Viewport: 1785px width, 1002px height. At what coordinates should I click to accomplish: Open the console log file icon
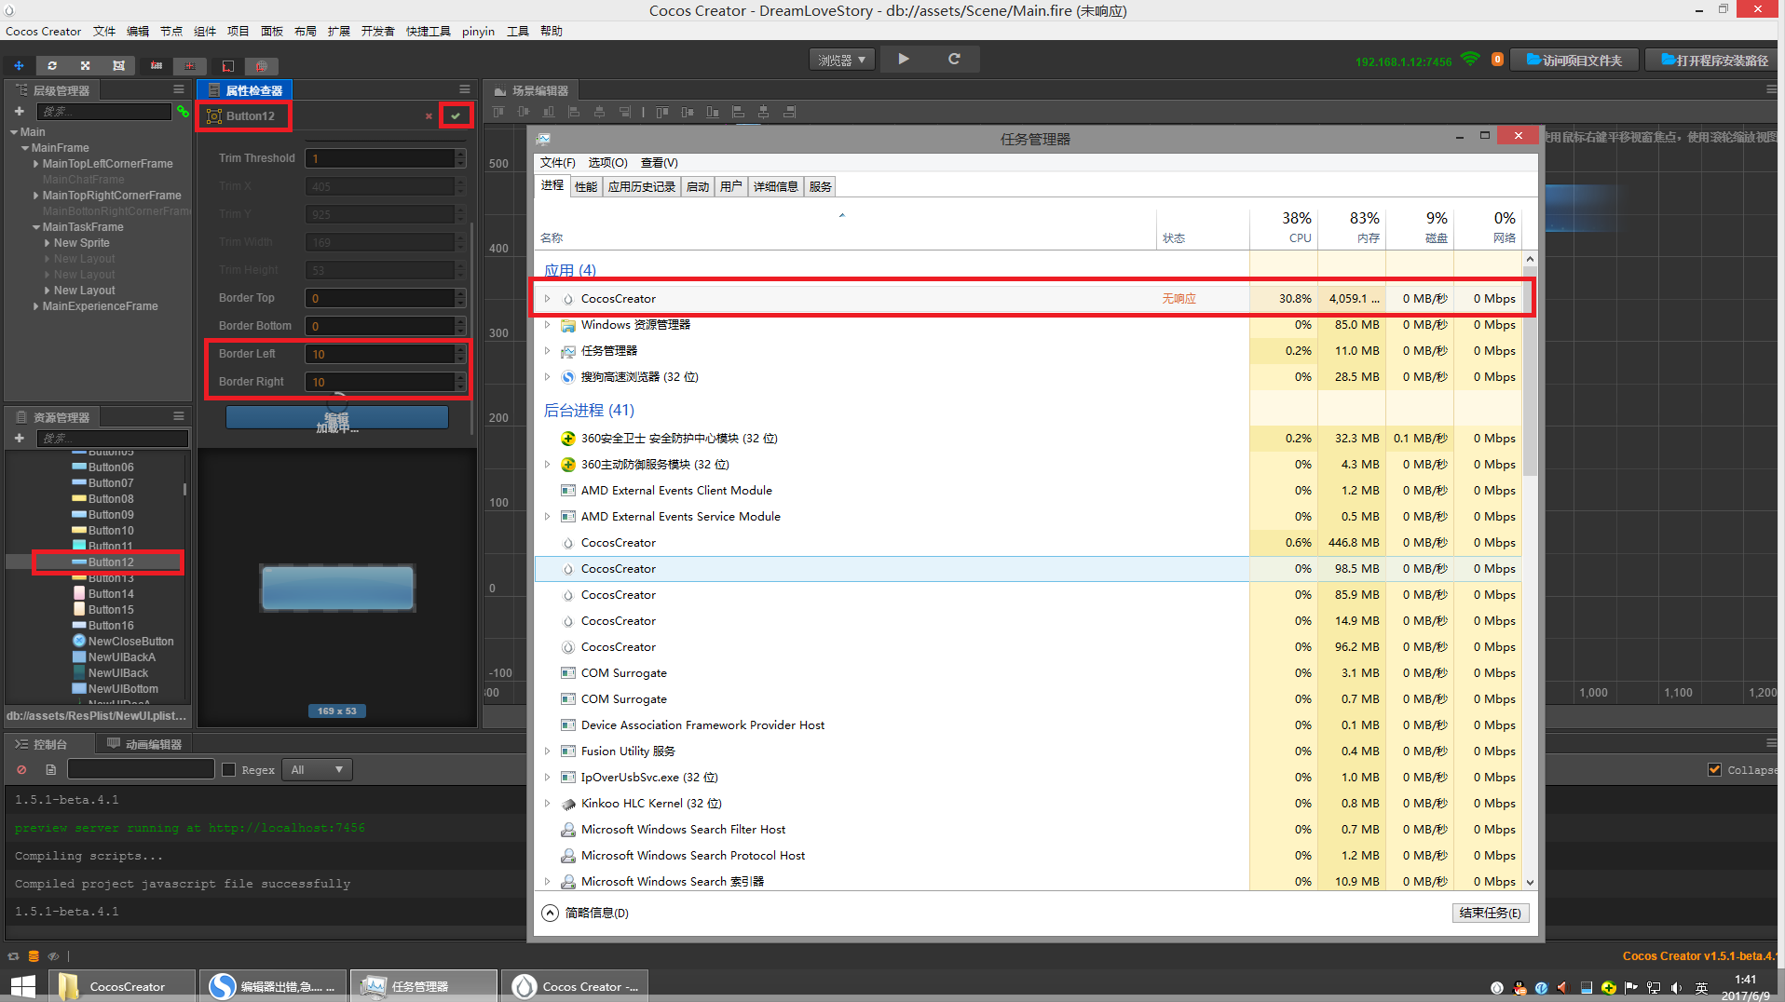coord(51,770)
